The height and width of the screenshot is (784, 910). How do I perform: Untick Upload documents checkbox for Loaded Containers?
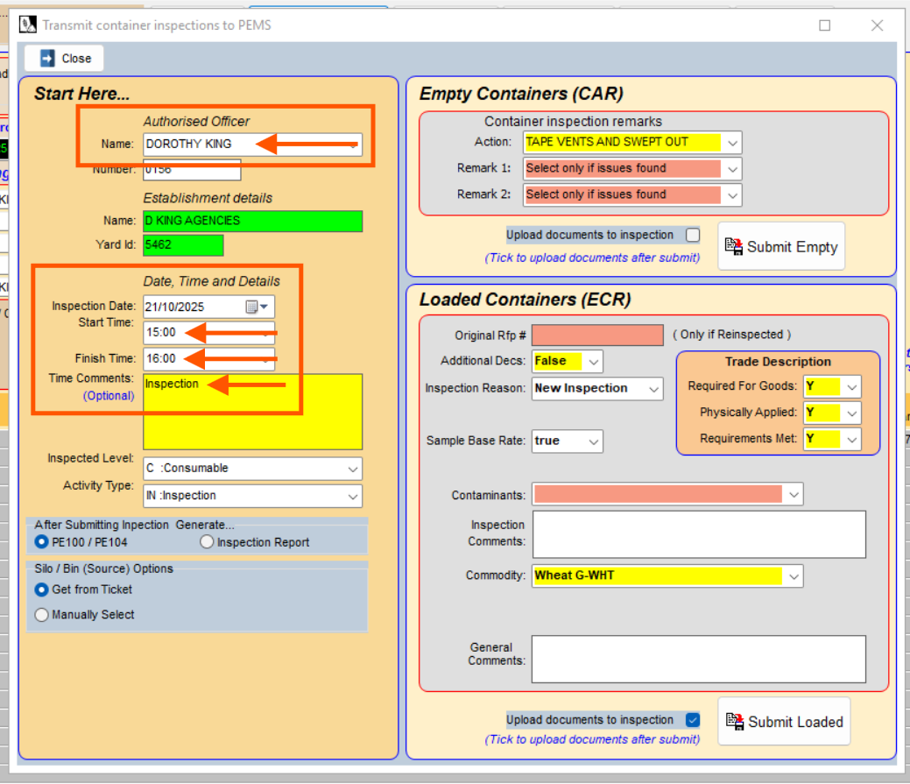pos(693,720)
